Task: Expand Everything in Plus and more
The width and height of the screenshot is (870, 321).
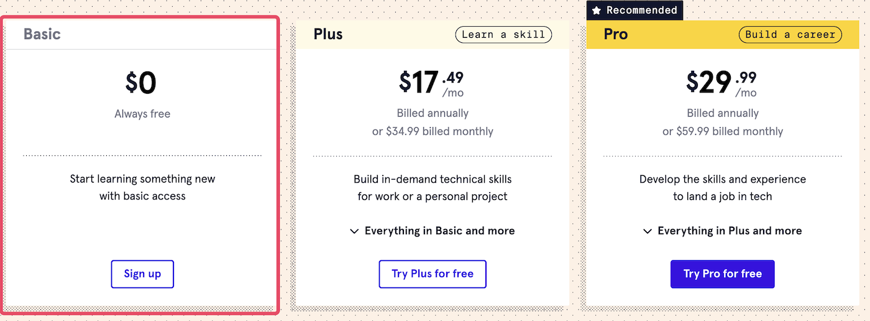Action: (722, 231)
